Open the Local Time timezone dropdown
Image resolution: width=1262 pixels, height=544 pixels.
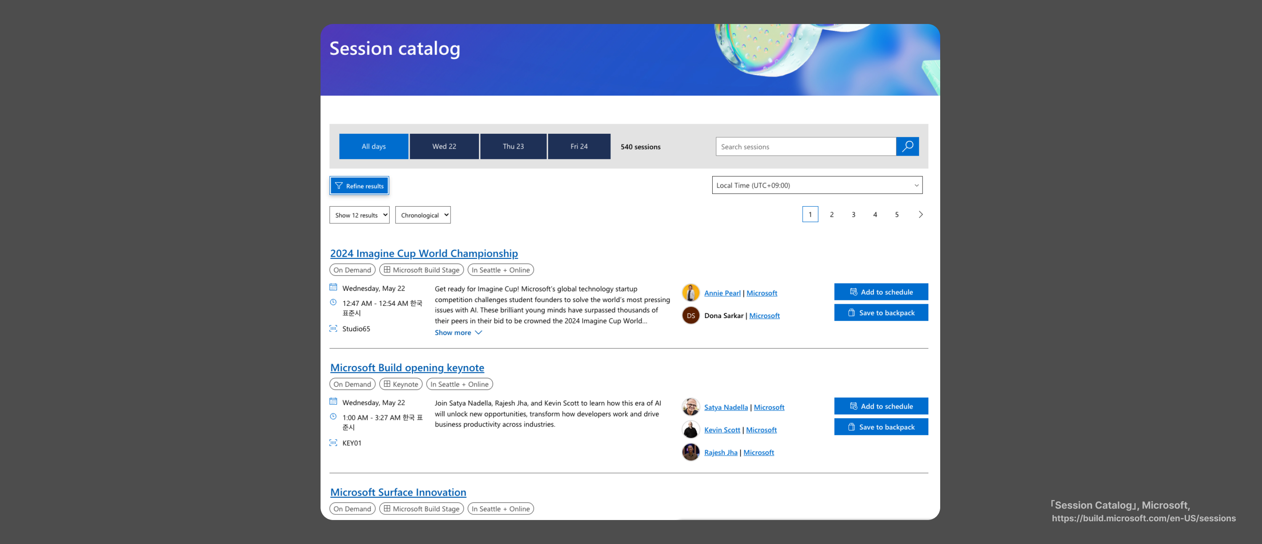(817, 185)
